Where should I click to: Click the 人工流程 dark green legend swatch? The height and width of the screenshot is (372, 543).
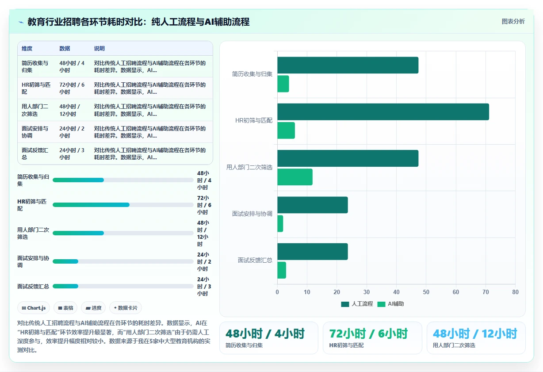[345, 304]
